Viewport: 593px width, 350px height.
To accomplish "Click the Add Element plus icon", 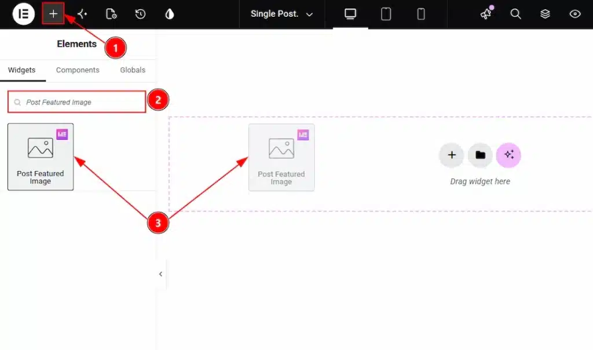I will pos(53,14).
